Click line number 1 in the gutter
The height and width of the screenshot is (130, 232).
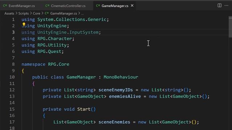(x=13, y=19)
